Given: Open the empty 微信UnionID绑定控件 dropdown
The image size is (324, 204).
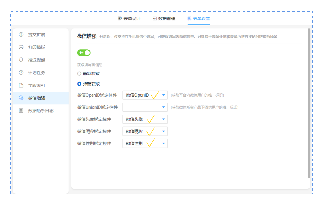Looking at the screenshot, I should (x=145, y=107).
